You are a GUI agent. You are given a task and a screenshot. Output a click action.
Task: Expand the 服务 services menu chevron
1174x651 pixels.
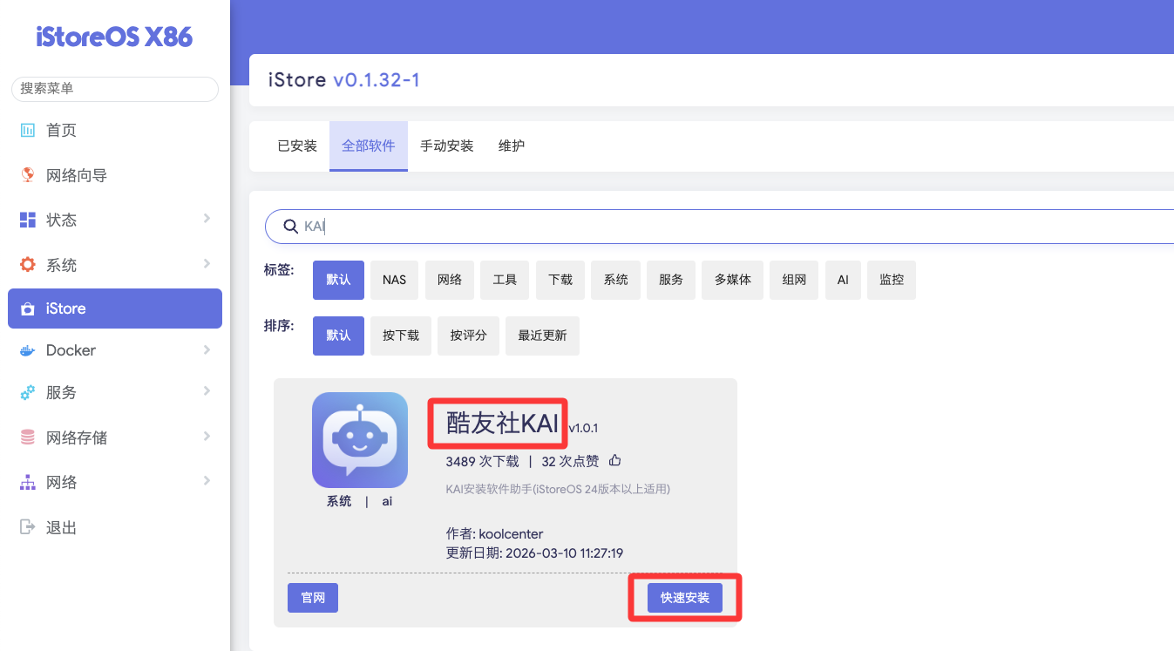tap(207, 391)
